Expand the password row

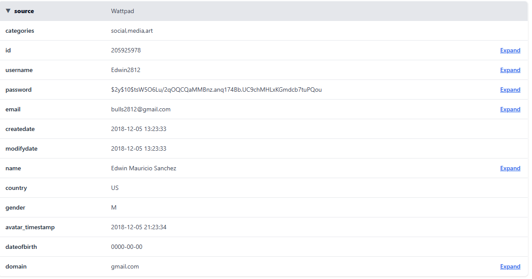coord(510,90)
